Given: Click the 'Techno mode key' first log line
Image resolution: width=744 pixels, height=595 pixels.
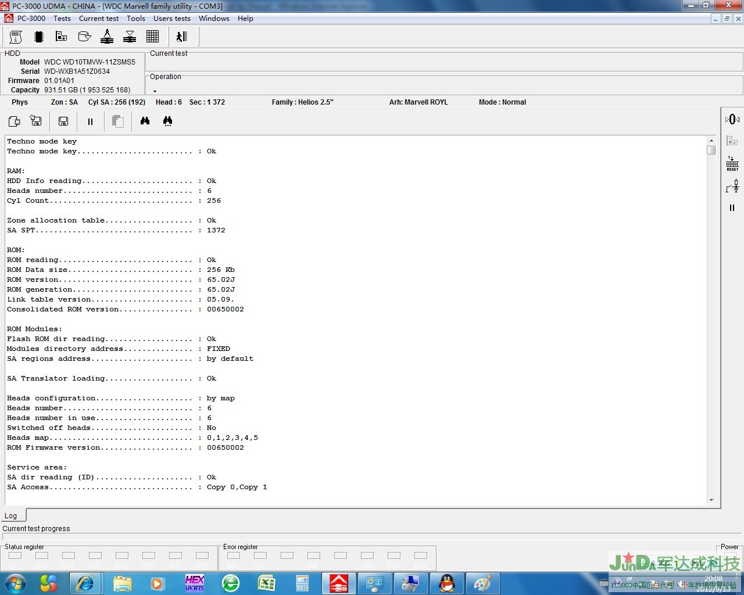Looking at the screenshot, I should click(42, 141).
